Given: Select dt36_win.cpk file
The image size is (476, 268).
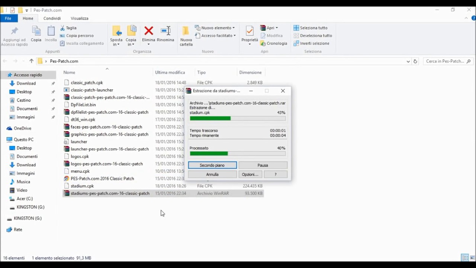Looking at the screenshot, I should pos(83,119).
